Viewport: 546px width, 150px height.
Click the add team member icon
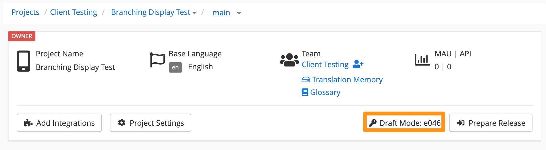(x=358, y=64)
